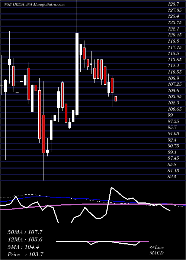Click the <<Live MACD label
186x260 pixels.
click(x=157, y=250)
